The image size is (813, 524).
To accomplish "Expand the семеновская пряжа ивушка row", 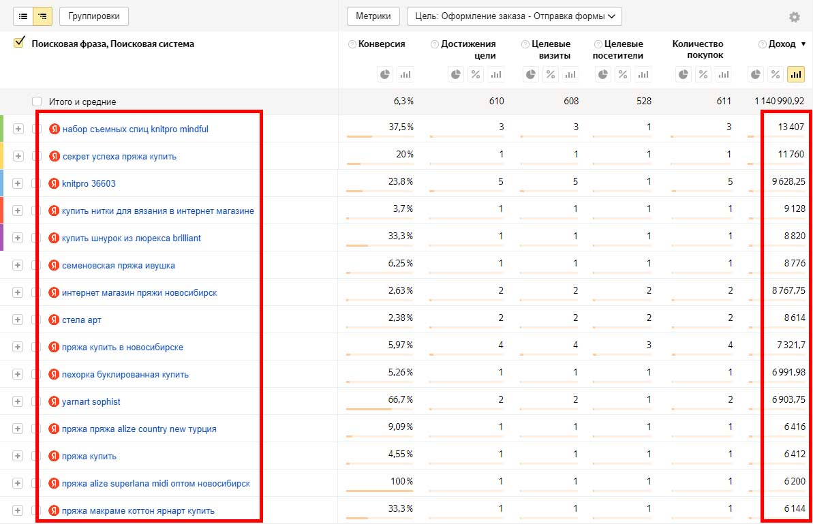I will (18, 265).
